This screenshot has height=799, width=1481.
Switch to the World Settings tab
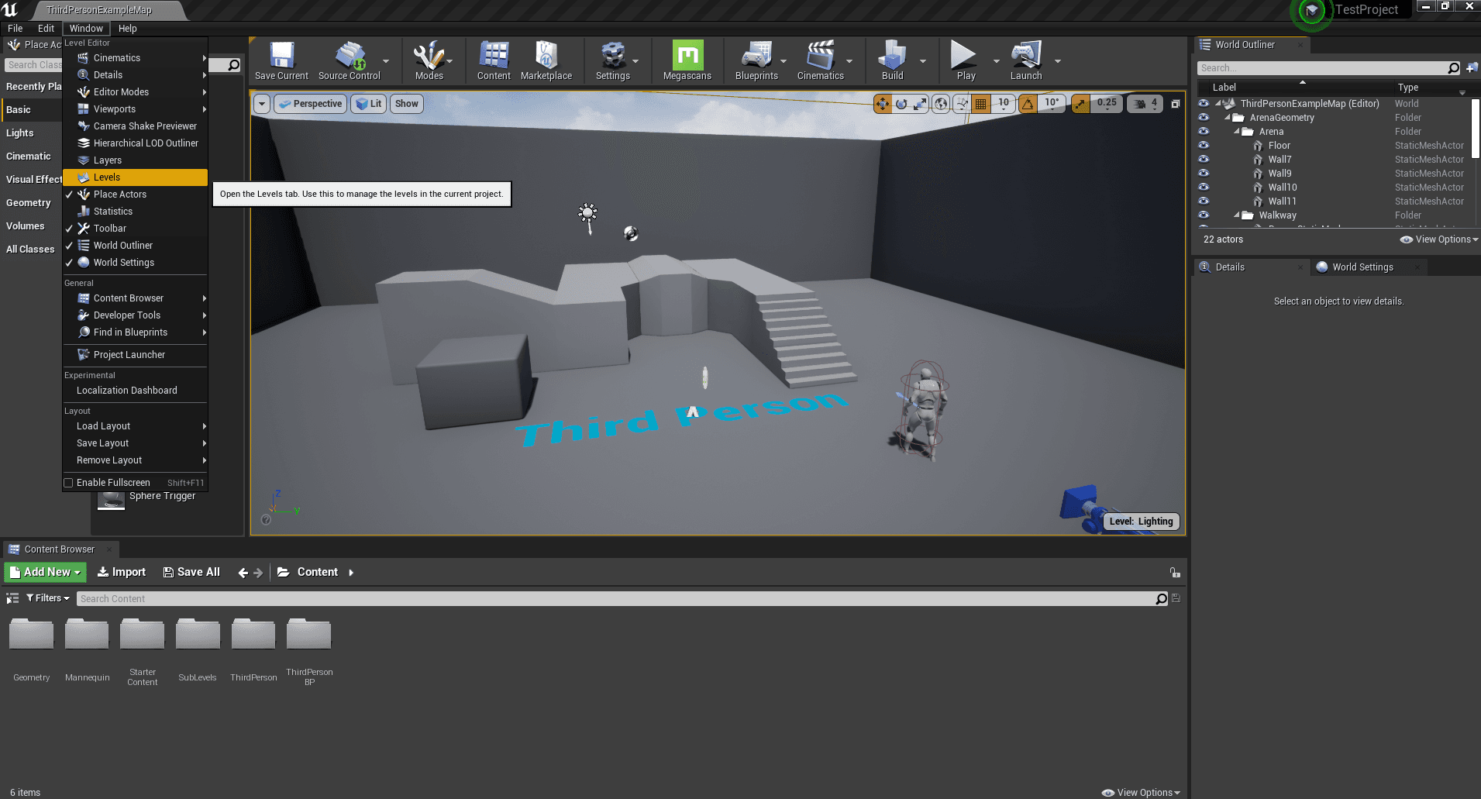(1362, 267)
